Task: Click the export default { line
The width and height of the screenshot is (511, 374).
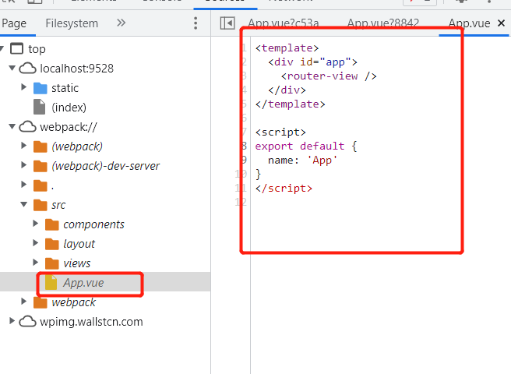Action: (306, 146)
